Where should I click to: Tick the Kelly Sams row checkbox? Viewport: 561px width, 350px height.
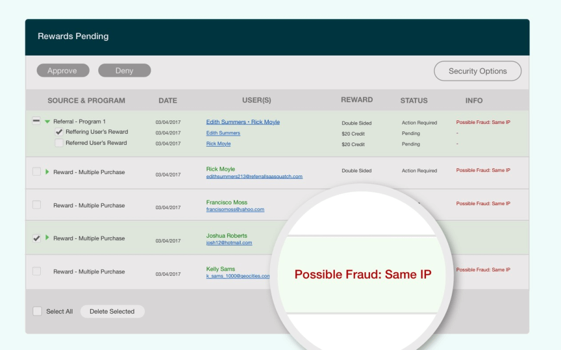[37, 272]
